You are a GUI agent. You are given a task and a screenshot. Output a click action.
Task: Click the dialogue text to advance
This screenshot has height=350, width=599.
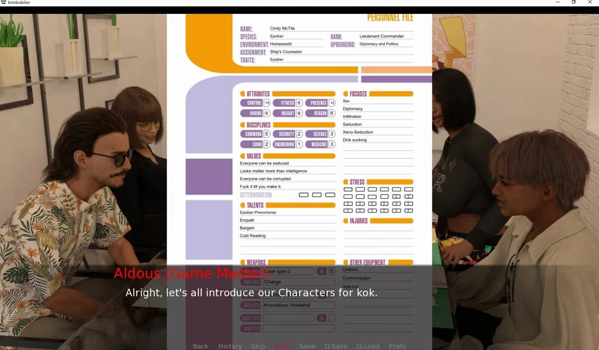[x=251, y=293]
